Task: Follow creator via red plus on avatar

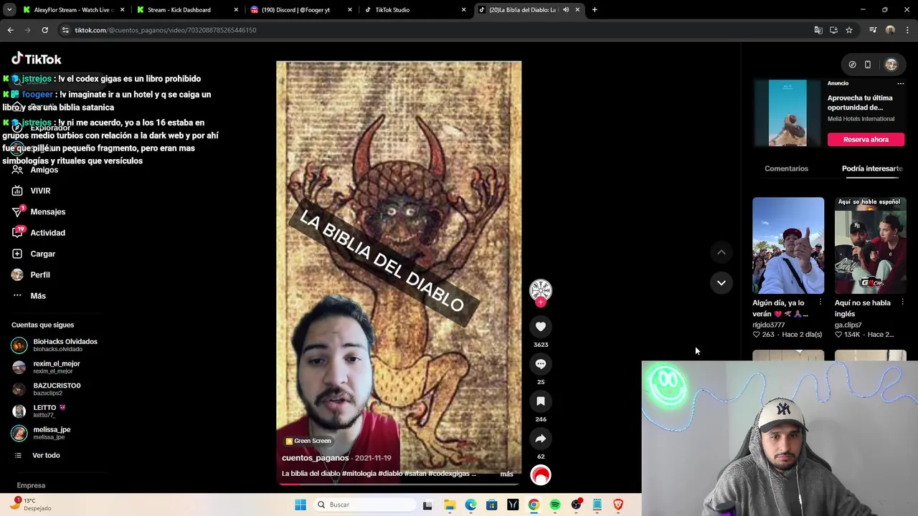Action: [541, 302]
